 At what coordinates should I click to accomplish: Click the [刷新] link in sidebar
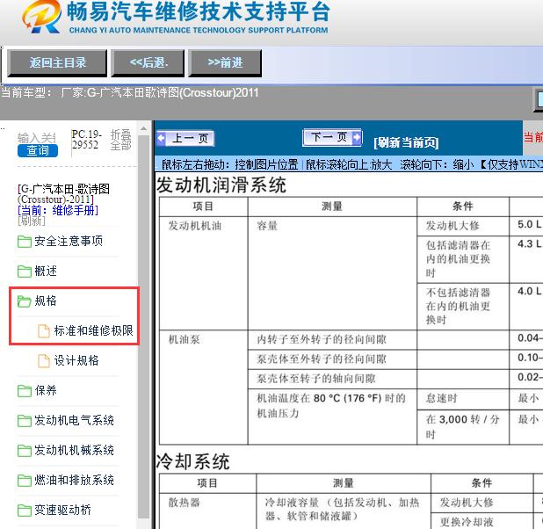31,221
